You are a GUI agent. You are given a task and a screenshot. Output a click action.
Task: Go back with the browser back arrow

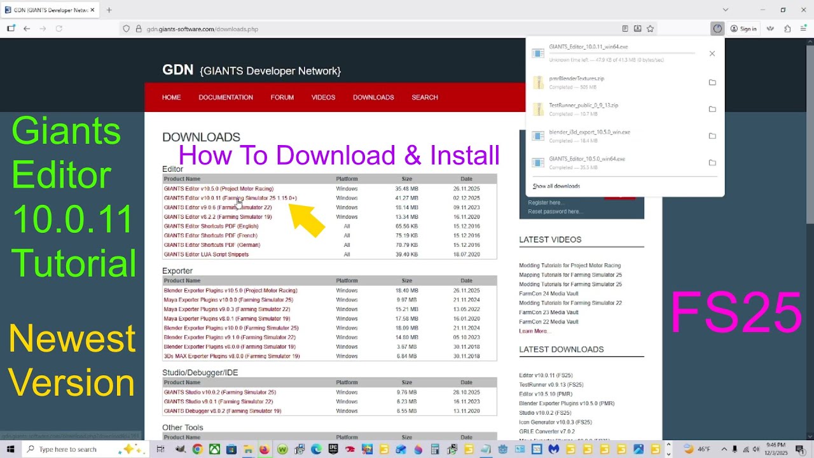27,29
